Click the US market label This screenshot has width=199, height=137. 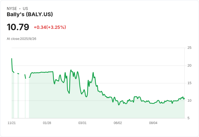(x=25, y=9)
